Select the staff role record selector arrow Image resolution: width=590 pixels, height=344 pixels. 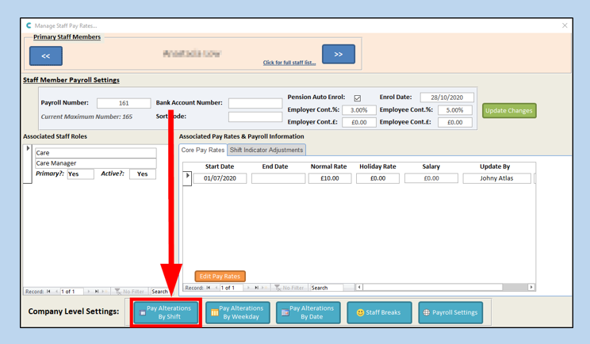tap(28, 149)
